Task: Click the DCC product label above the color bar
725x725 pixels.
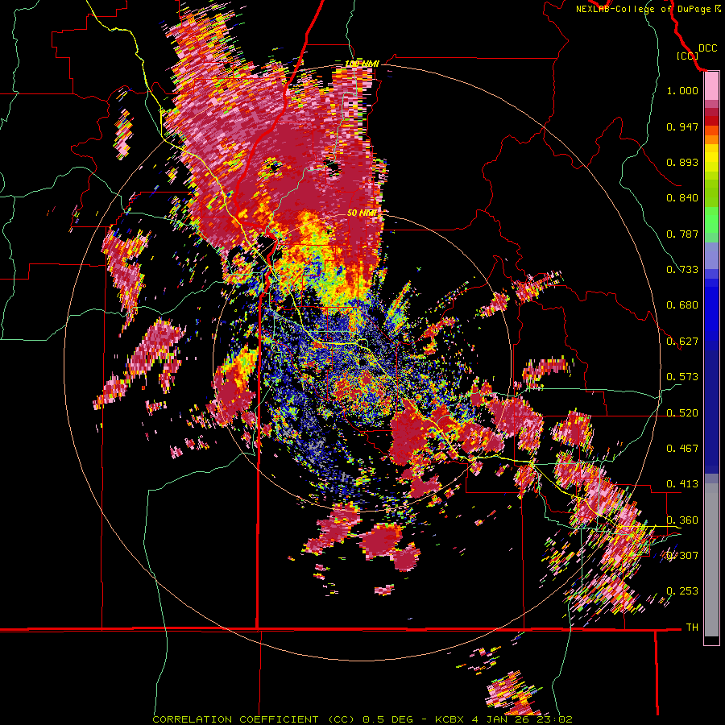Action: (708, 48)
